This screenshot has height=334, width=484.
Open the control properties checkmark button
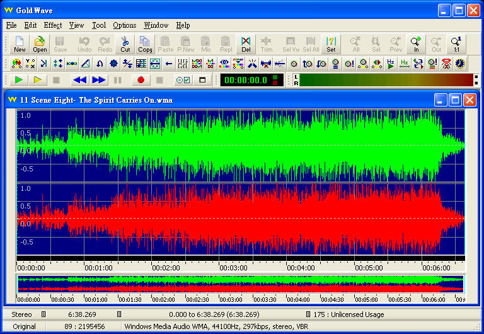pos(183,80)
